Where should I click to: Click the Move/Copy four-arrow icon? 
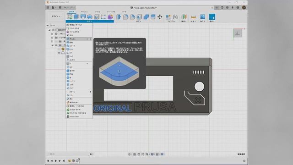coord(160,17)
